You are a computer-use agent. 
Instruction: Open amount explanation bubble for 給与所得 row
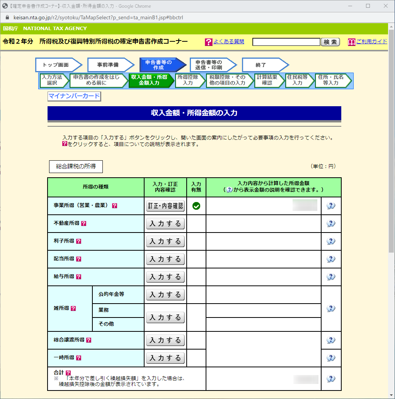click(331, 277)
